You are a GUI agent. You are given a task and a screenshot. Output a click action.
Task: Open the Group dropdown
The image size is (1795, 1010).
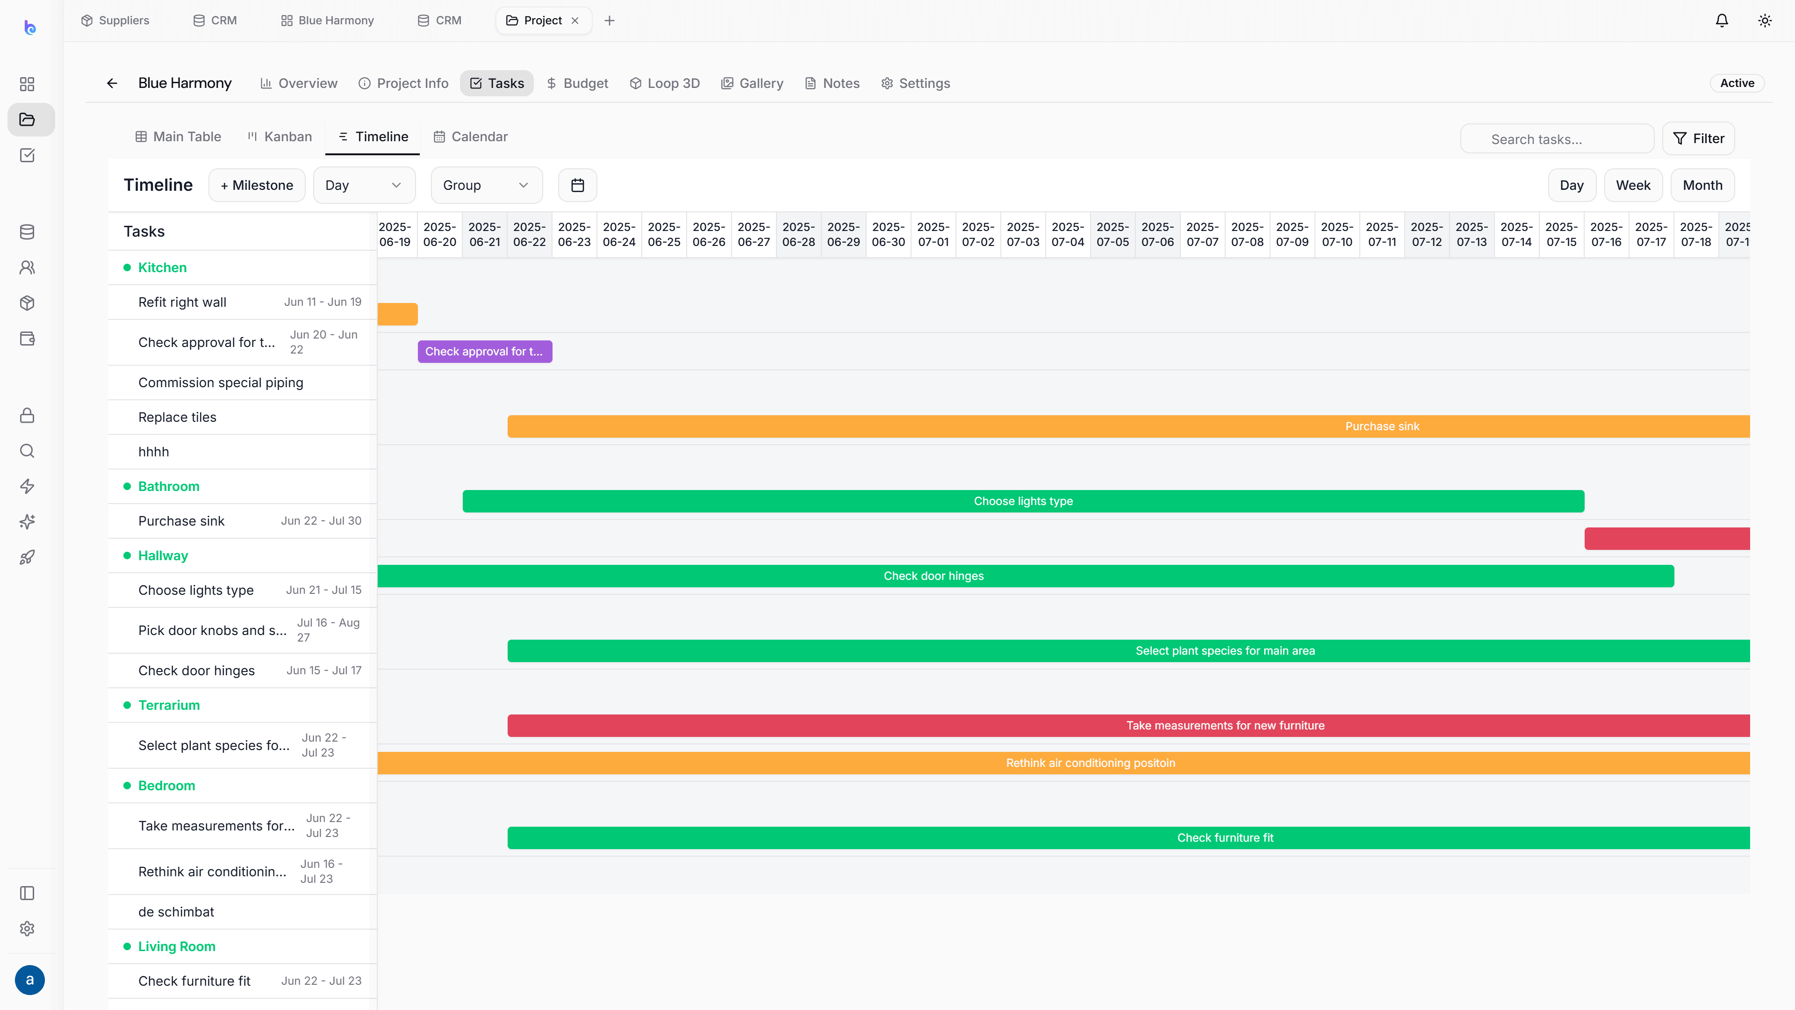coord(486,186)
